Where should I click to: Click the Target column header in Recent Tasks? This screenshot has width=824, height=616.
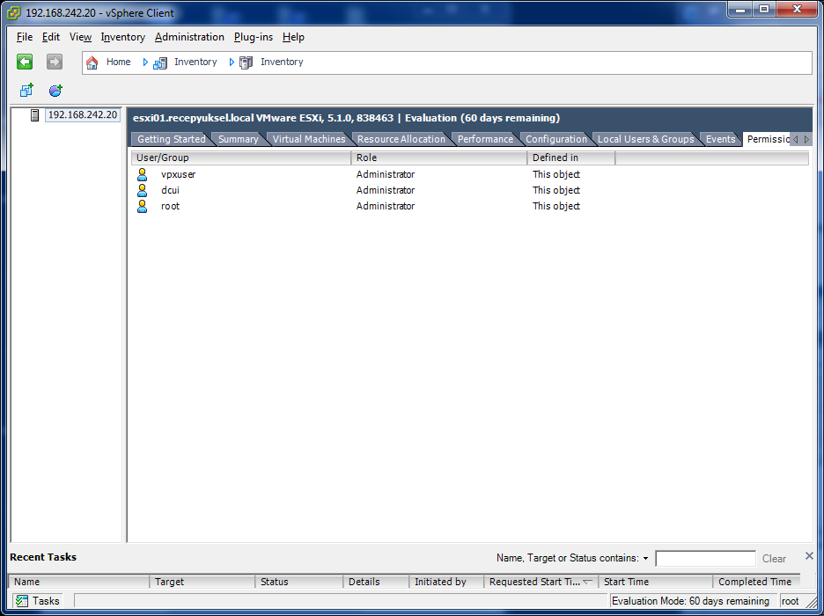tap(202, 582)
